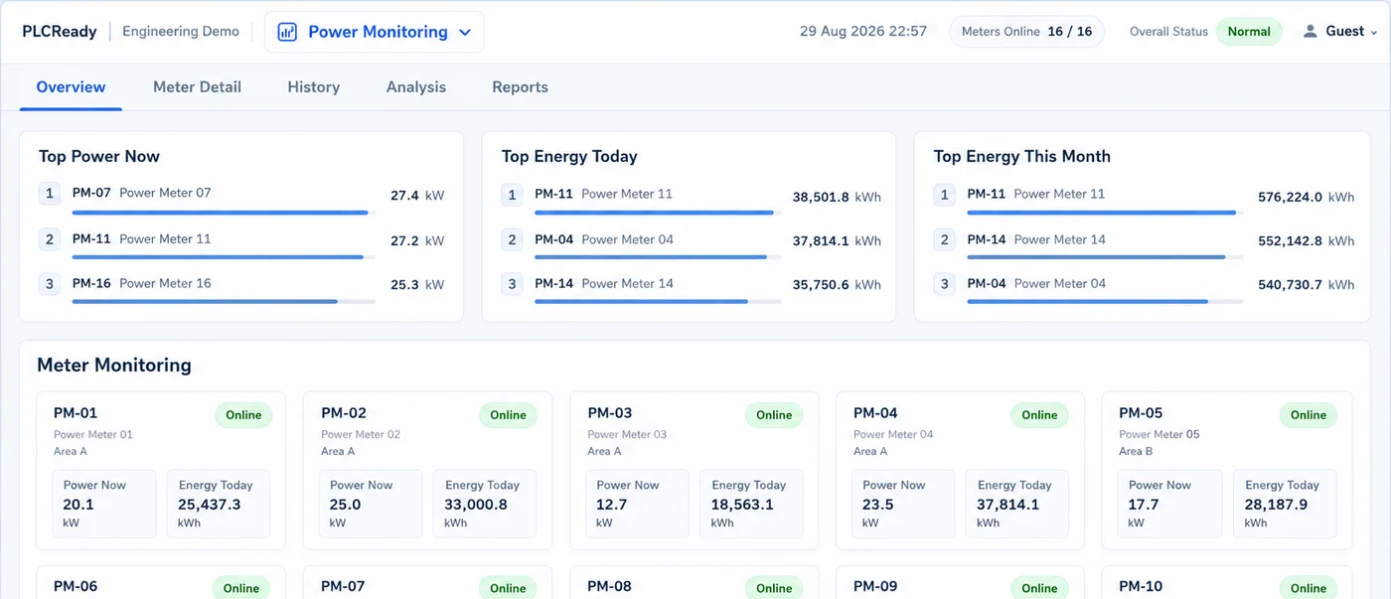Viewport: 1391px width, 599px height.
Task: Click the Meters Online 16 / 16 badge
Action: (x=1026, y=31)
